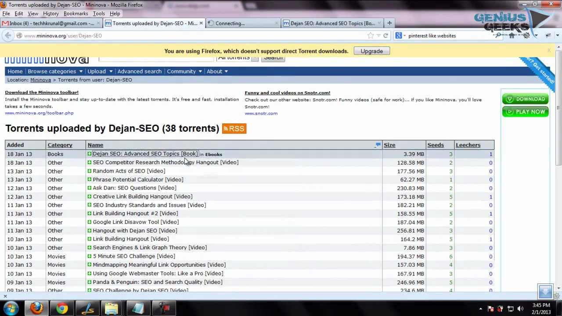Click green download icon for Random Acts of SEO

coord(89,171)
